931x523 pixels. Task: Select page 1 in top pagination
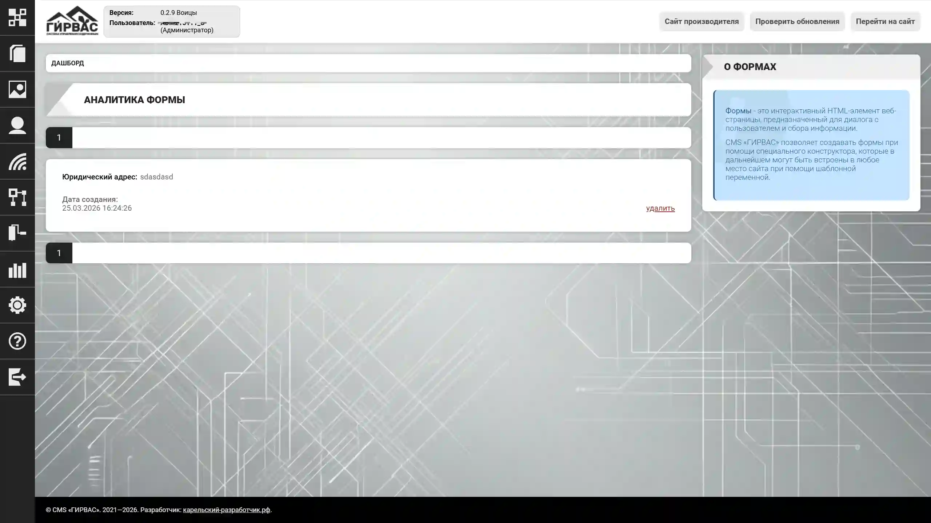[59, 137]
